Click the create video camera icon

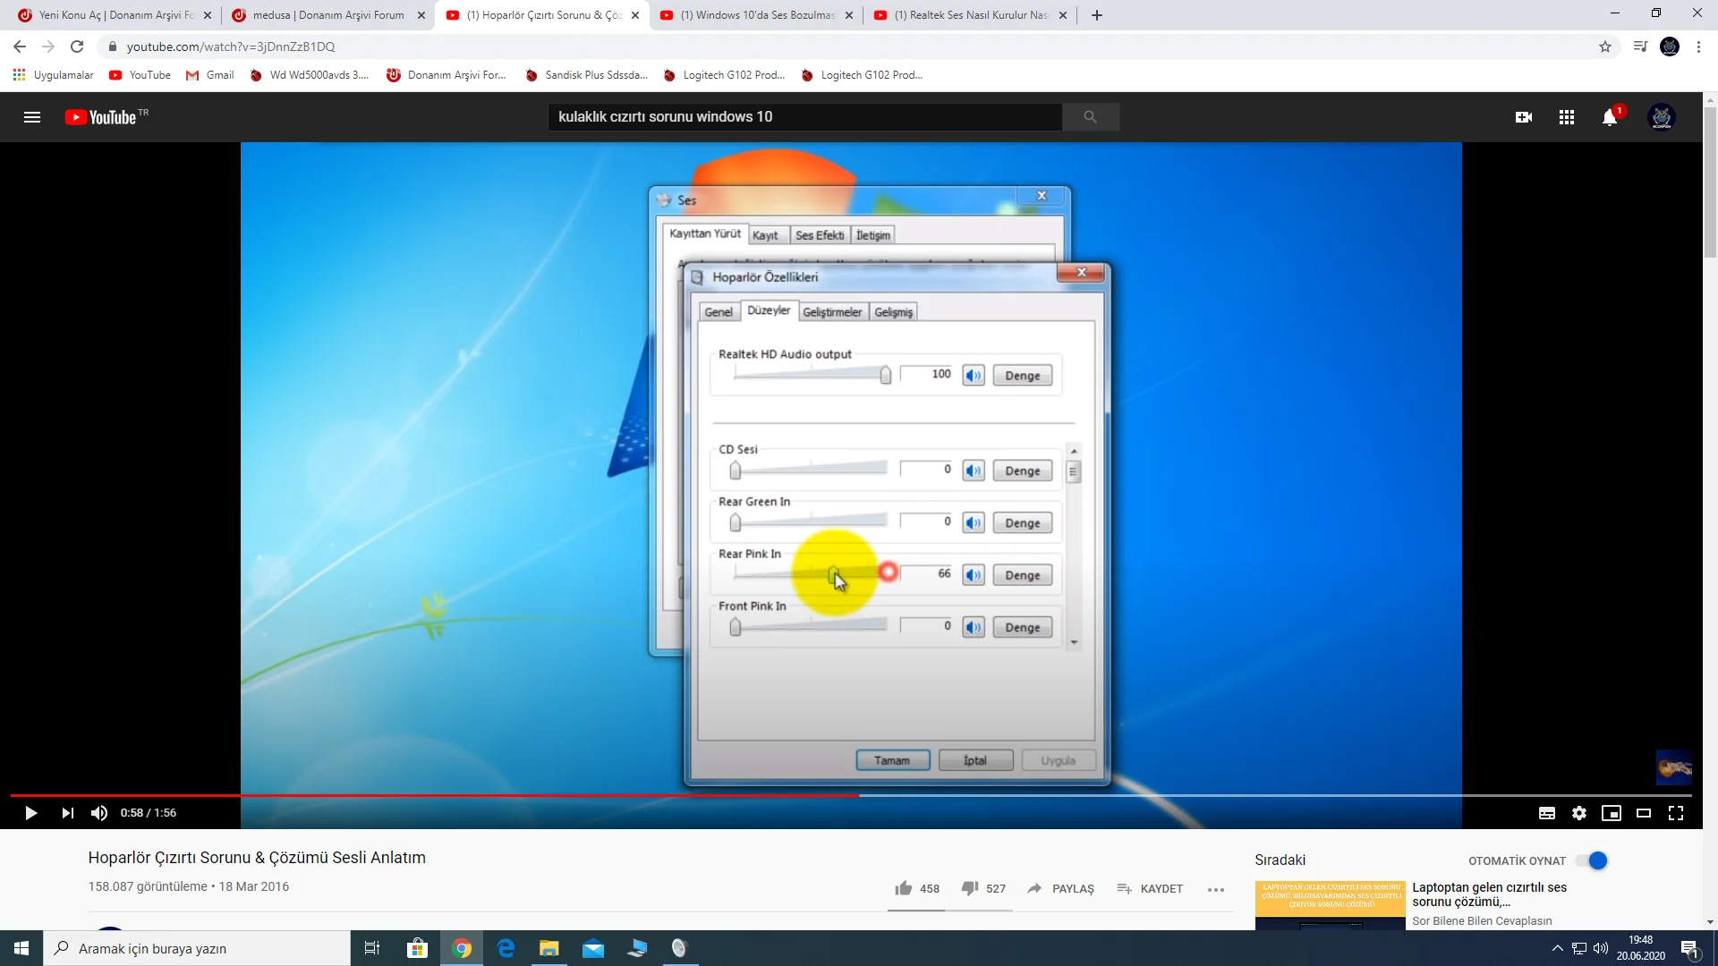pyautogui.click(x=1524, y=117)
